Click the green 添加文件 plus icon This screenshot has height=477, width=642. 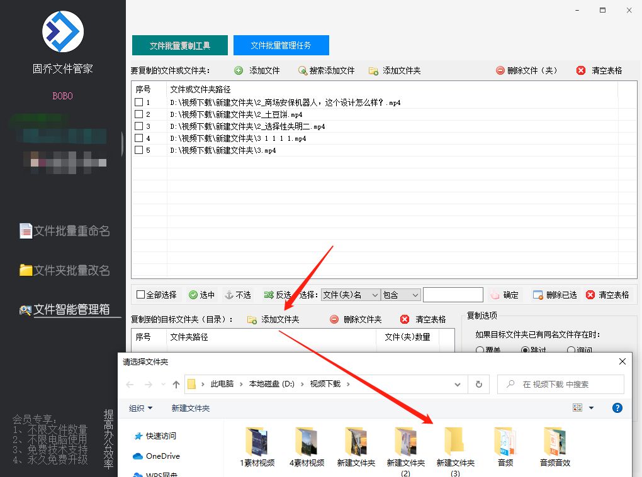[x=239, y=71]
